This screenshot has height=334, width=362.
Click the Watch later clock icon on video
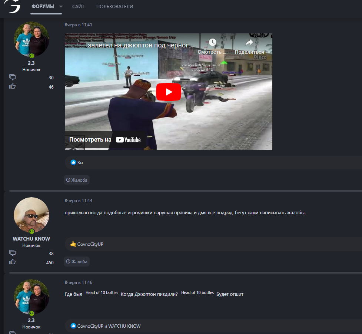point(212,42)
